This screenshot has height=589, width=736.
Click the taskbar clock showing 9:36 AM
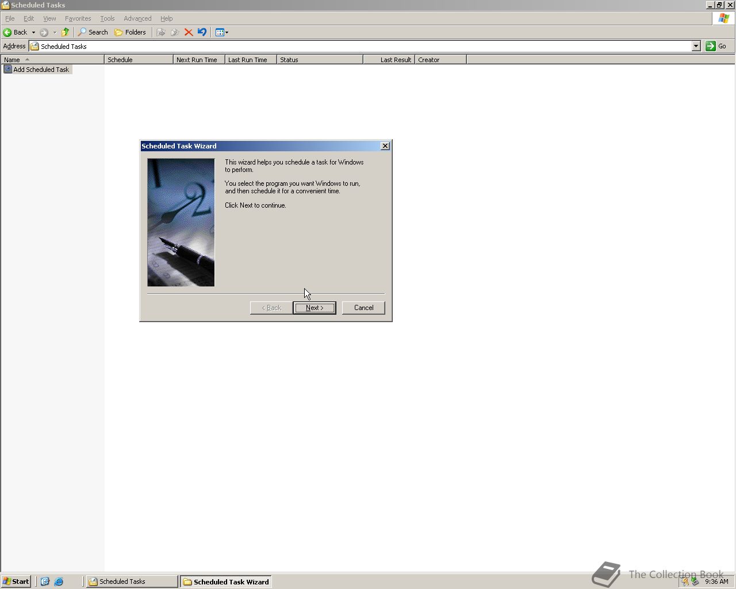pyautogui.click(x=716, y=582)
